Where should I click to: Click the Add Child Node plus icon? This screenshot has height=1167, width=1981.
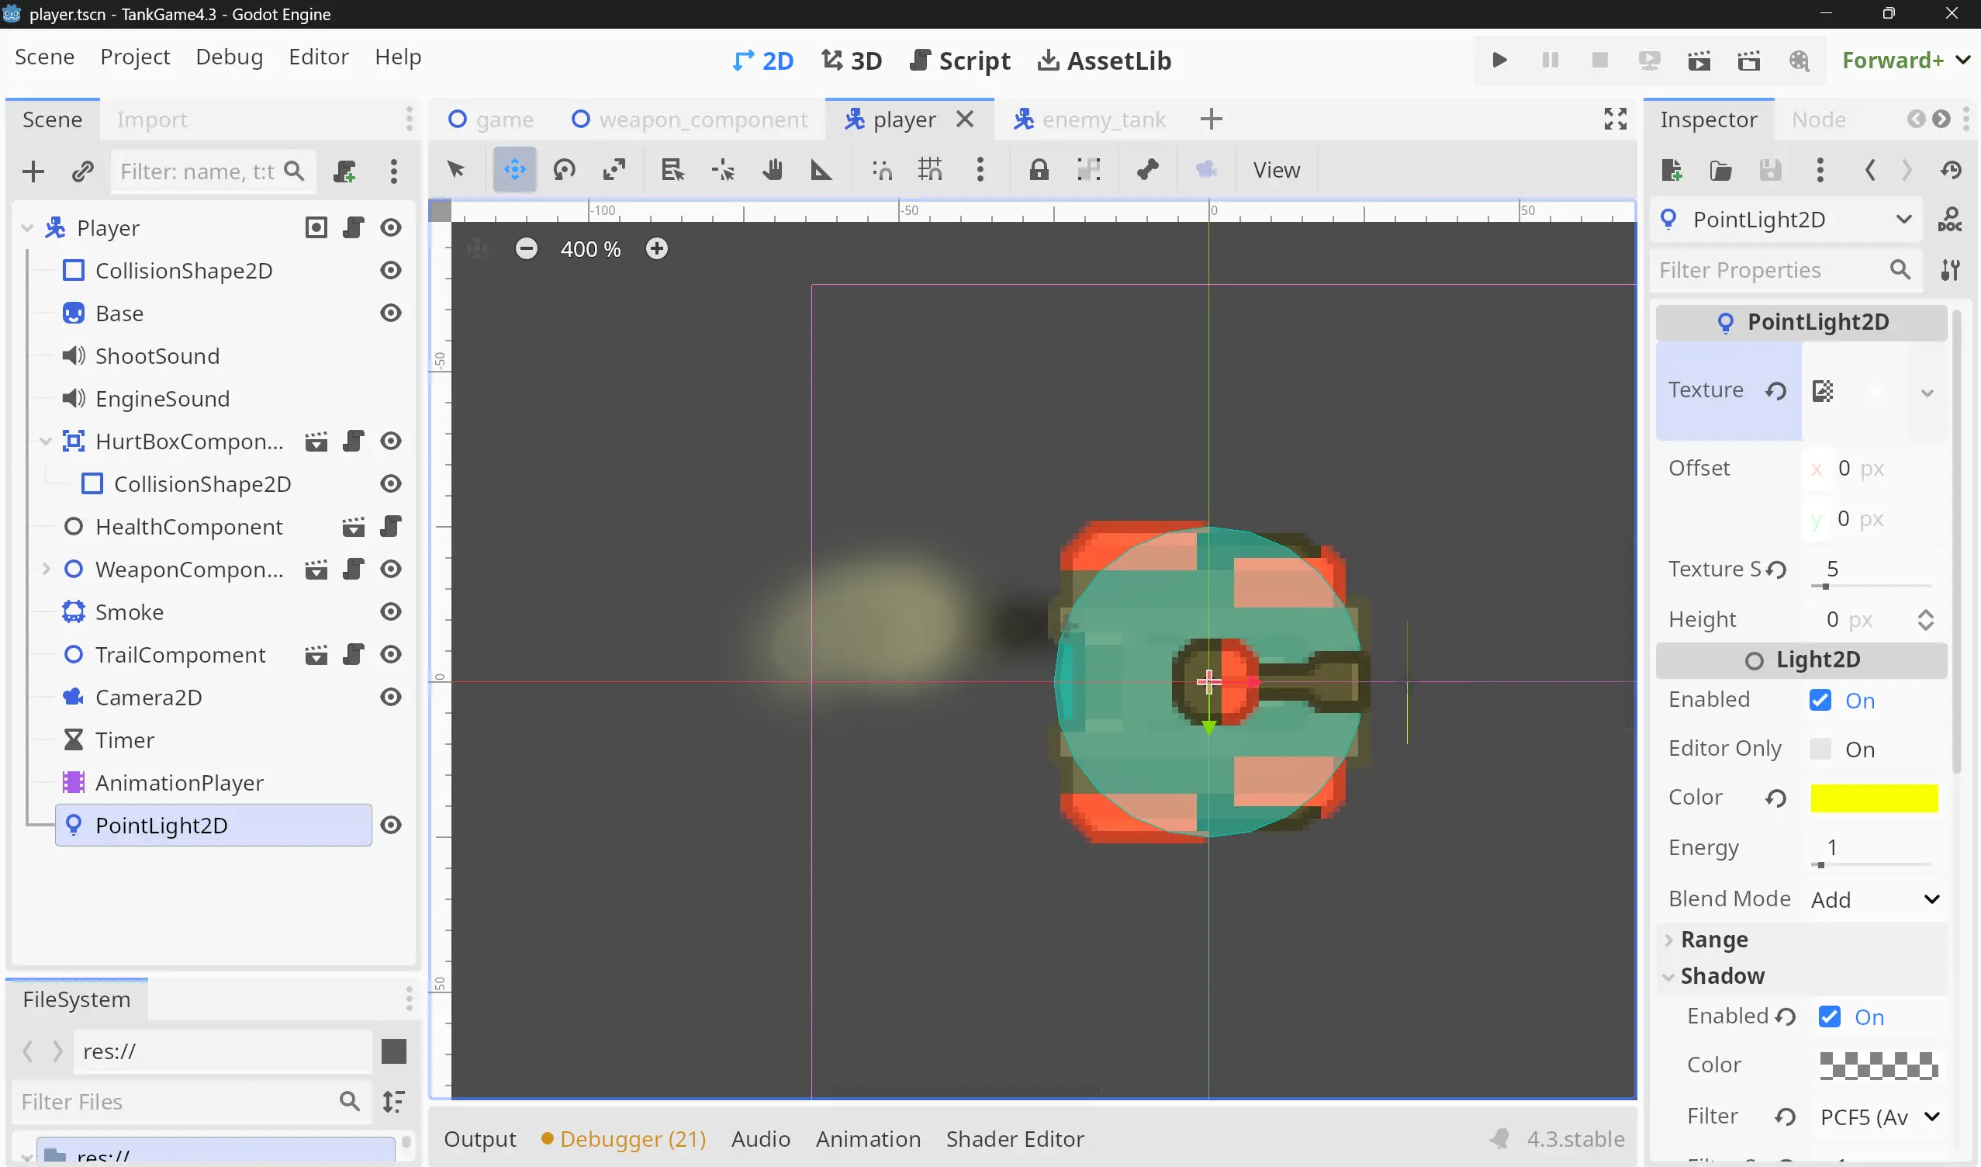click(33, 171)
